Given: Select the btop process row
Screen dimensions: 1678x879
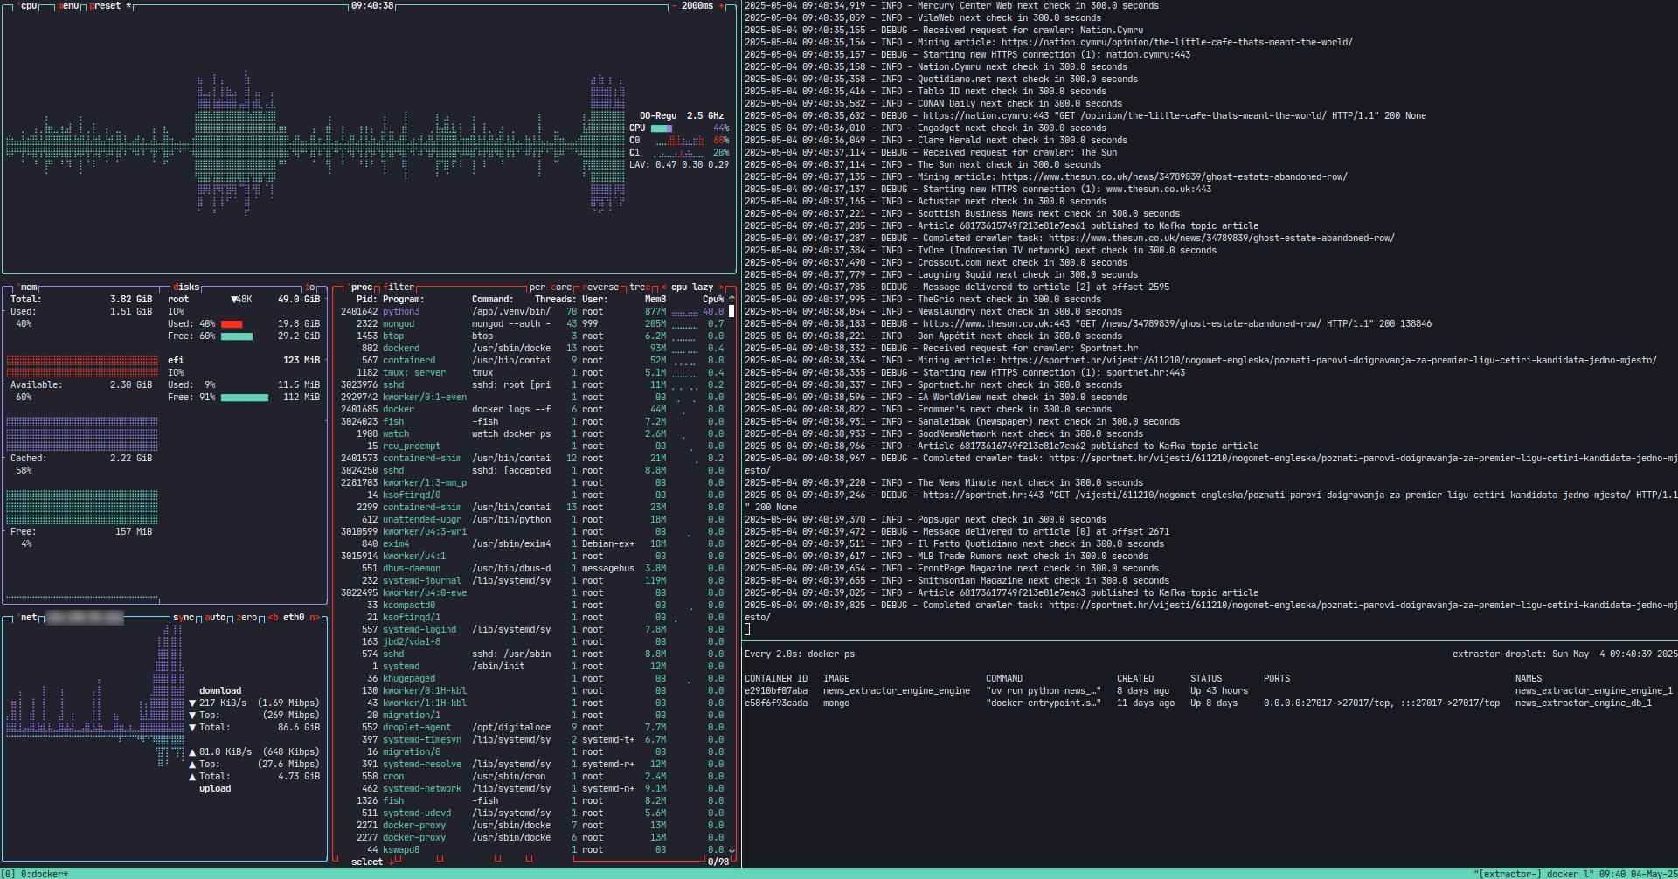Looking at the screenshot, I should (x=532, y=336).
